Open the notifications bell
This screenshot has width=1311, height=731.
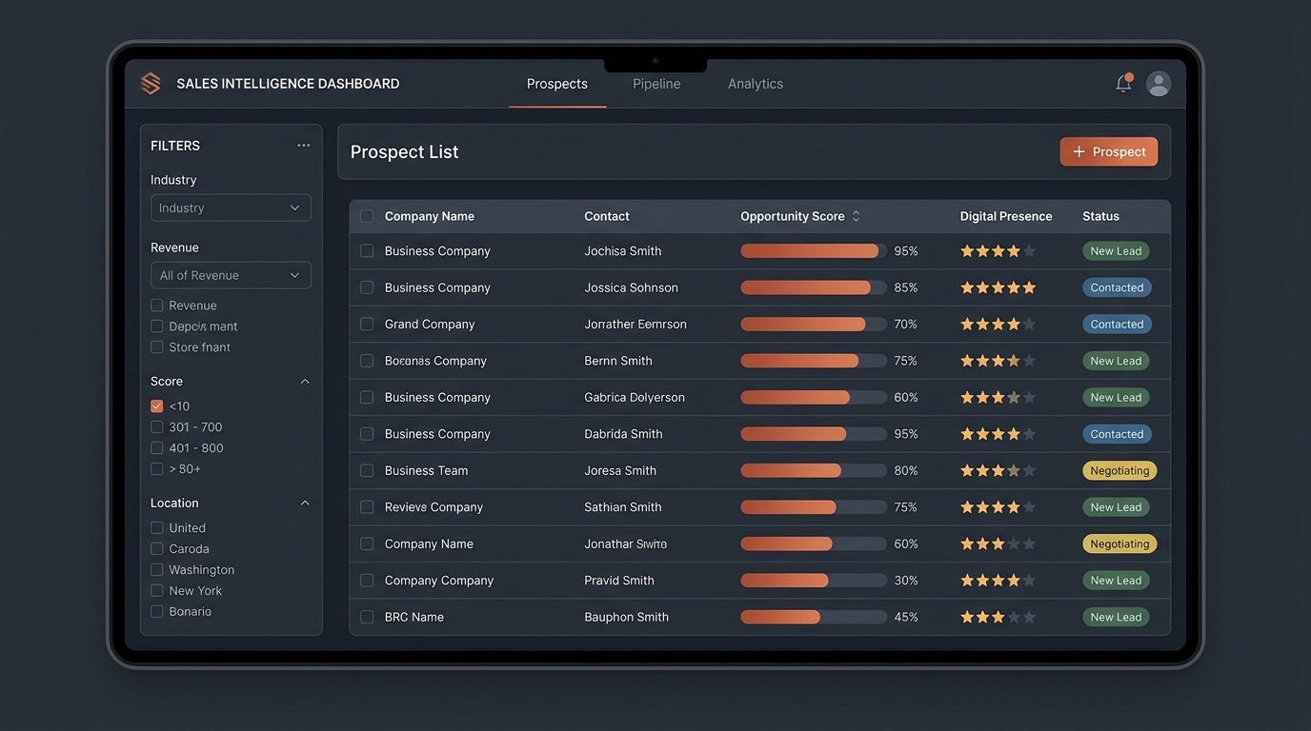[1124, 84]
